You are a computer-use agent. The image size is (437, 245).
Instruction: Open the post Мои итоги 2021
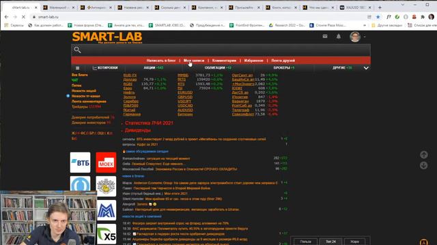tap(176, 193)
